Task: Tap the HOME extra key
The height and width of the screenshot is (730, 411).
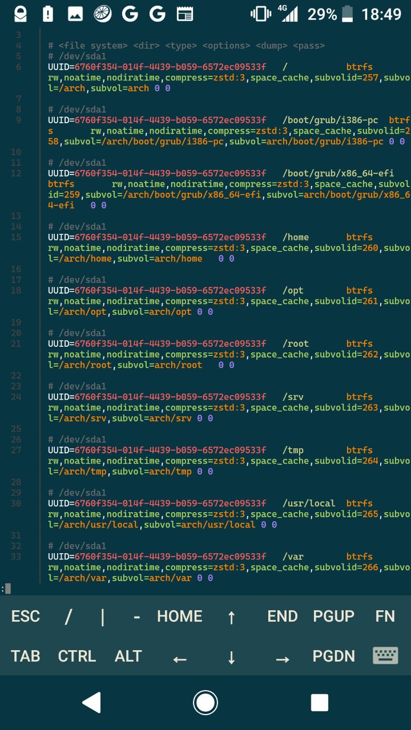Action: pyautogui.click(x=180, y=616)
